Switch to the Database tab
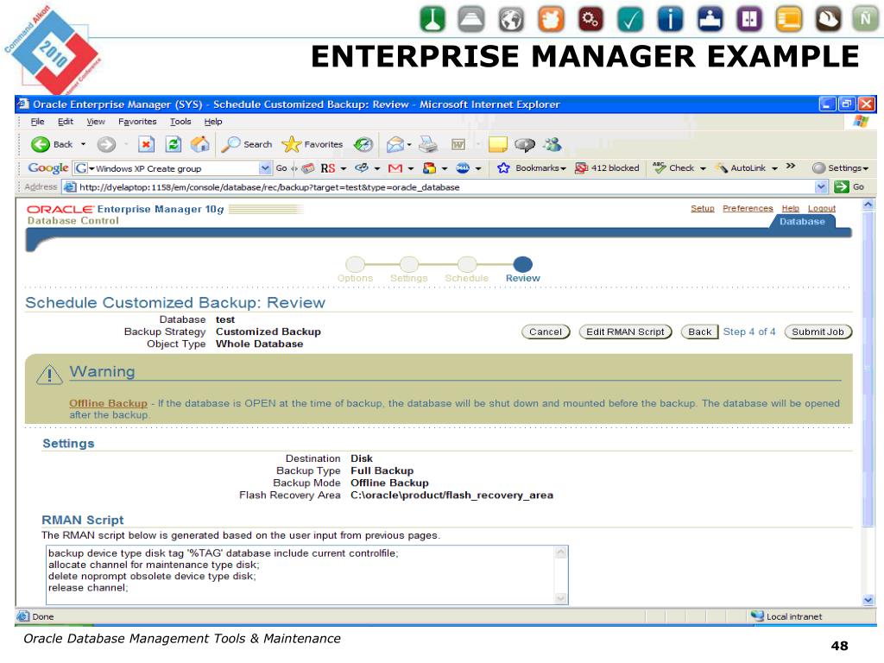 pos(802,222)
